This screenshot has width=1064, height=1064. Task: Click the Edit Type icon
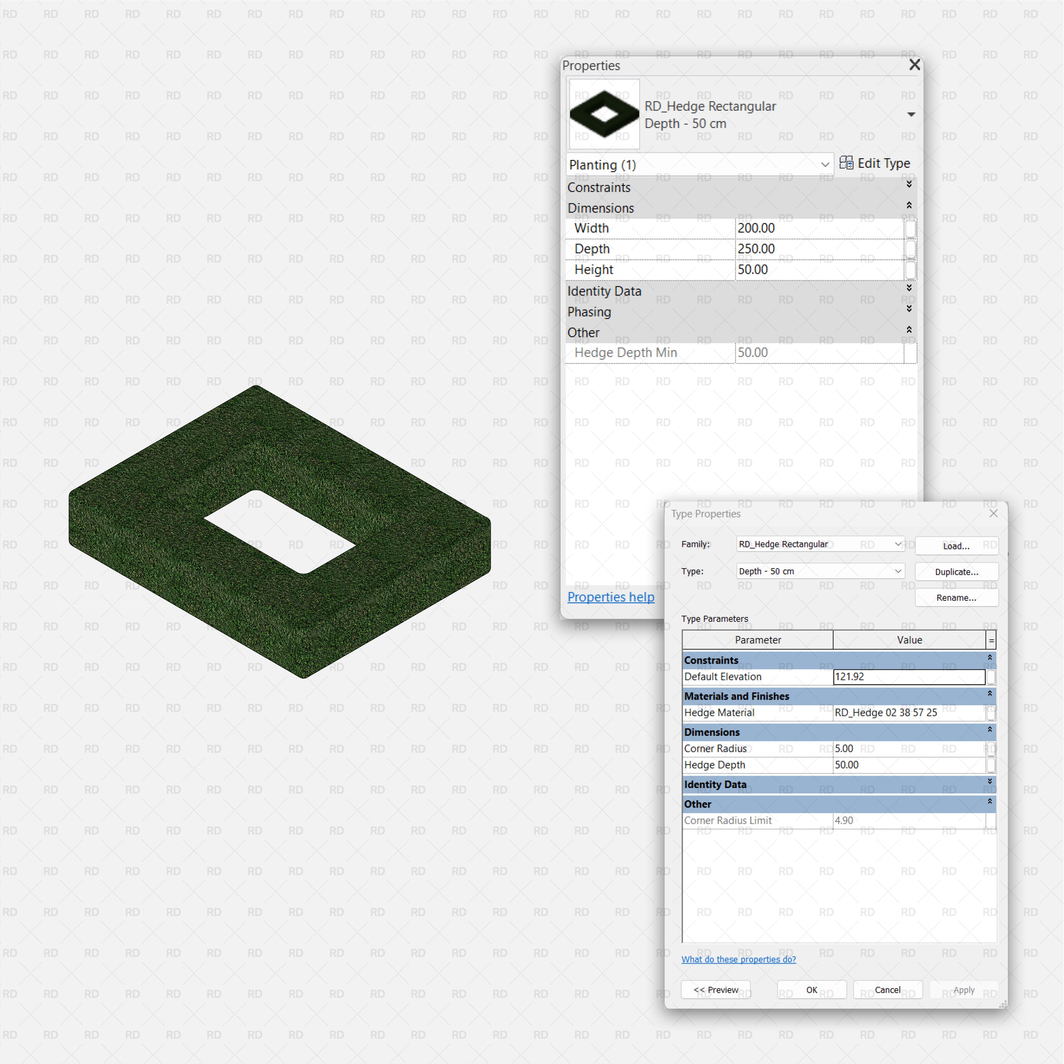[x=846, y=163]
